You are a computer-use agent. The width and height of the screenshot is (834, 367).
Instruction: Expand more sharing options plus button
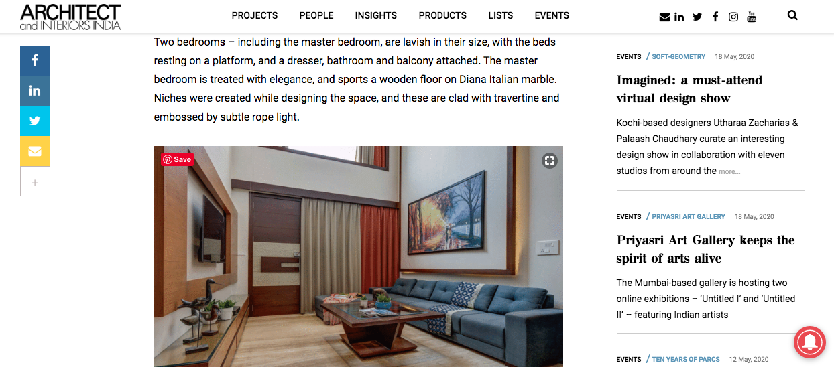pyautogui.click(x=35, y=181)
